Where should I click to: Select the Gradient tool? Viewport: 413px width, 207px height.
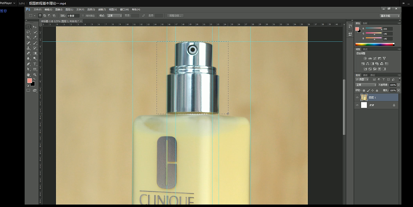pos(35,53)
